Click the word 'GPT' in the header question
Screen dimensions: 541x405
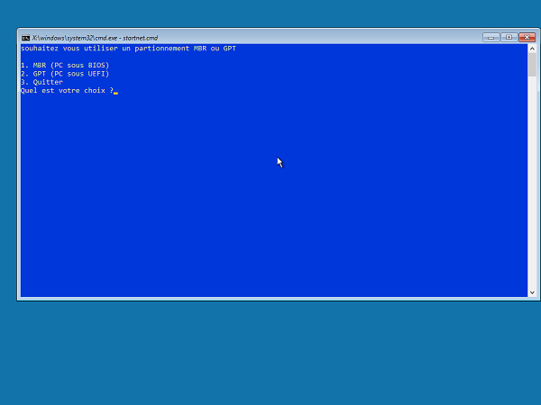click(x=229, y=49)
